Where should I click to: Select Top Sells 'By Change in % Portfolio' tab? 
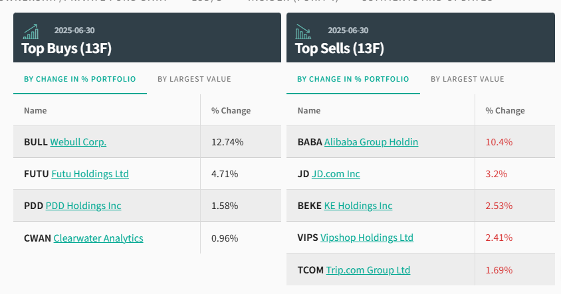click(353, 79)
